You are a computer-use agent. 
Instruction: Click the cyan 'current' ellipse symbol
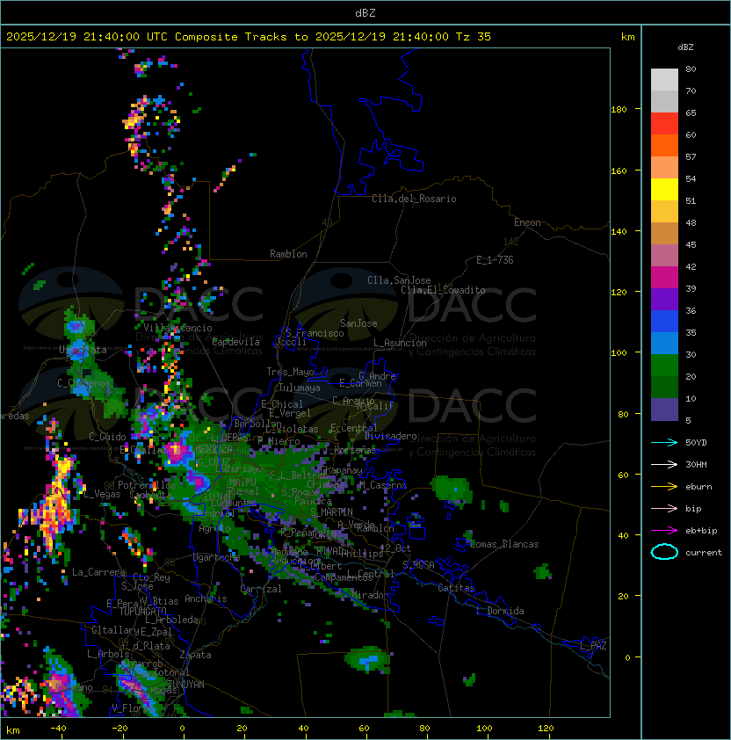[664, 552]
